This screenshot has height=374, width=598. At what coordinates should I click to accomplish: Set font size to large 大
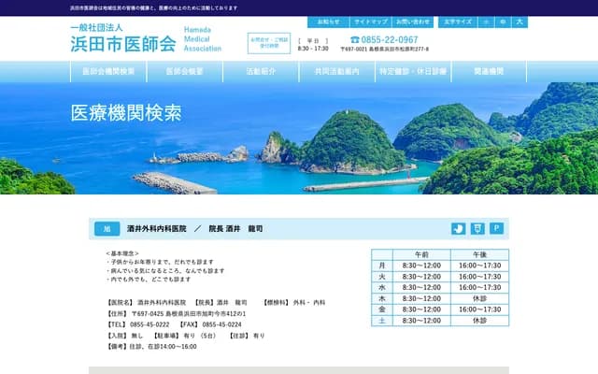pyautogui.click(x=520, y=21)
